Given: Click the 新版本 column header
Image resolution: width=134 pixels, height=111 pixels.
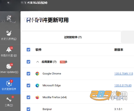Looking at the screenshot, I should click(119, 50).
